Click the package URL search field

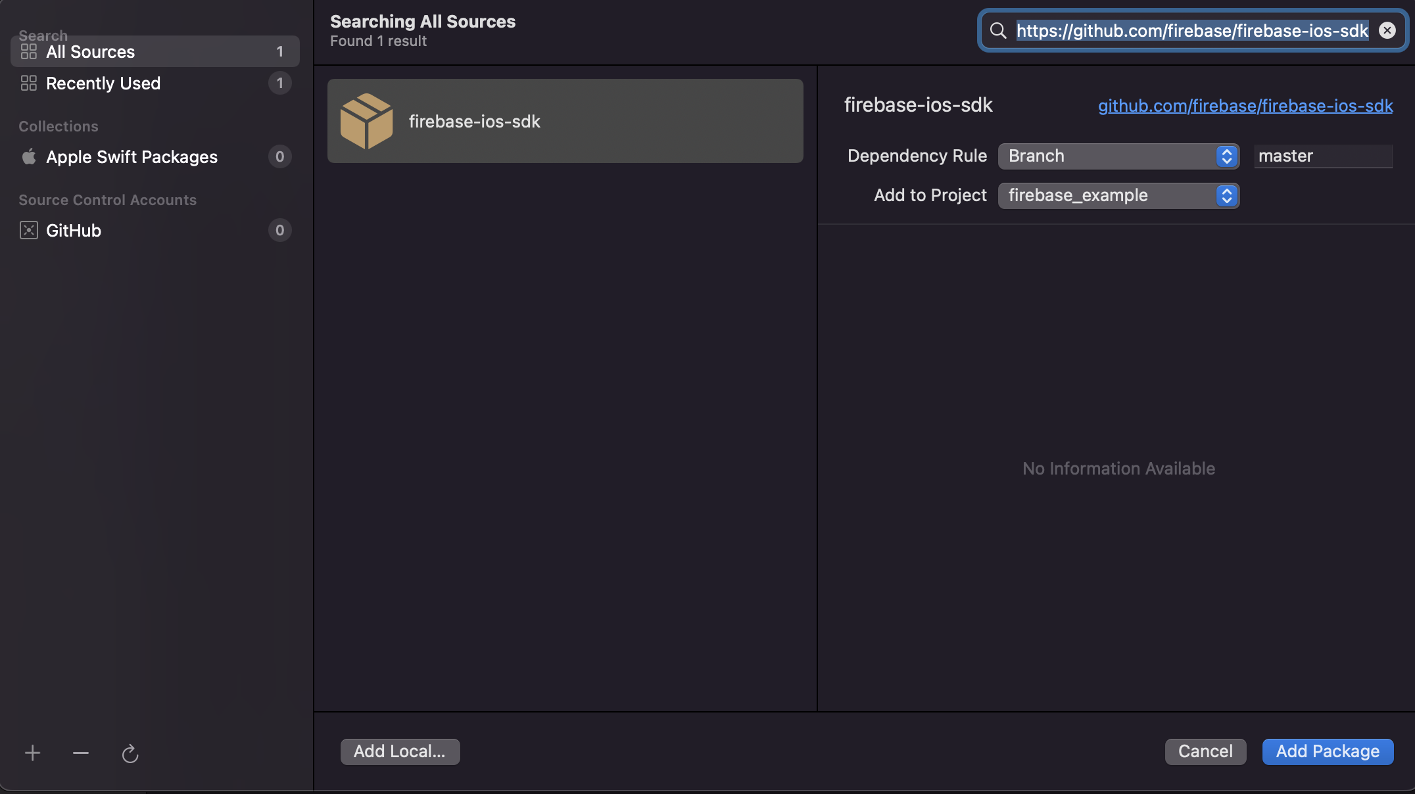click(1191, 30)
